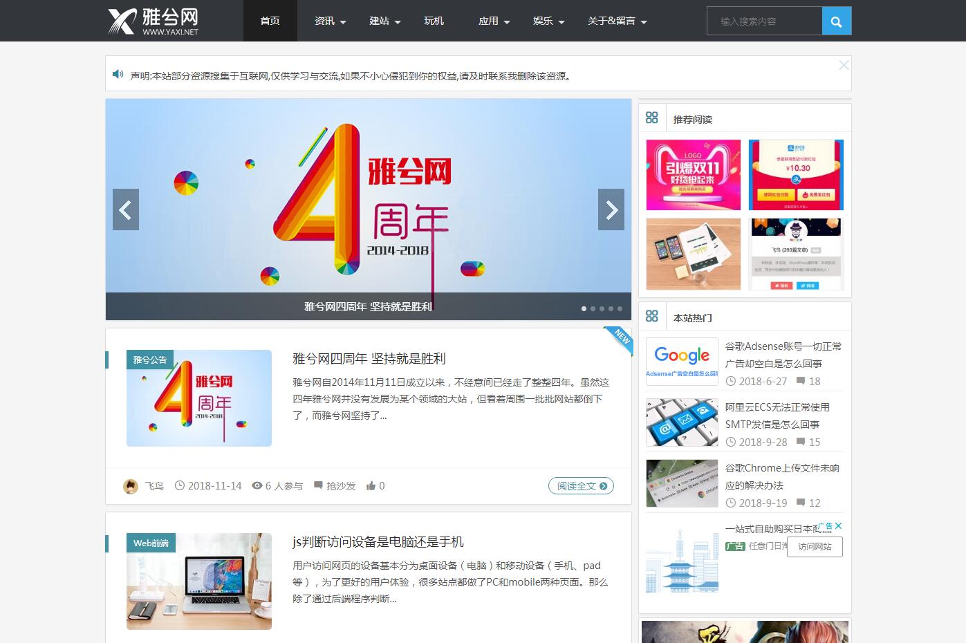
Task: Open the js判断访问设备是电脑还是手机 article title
Action: tap(378, 542)
